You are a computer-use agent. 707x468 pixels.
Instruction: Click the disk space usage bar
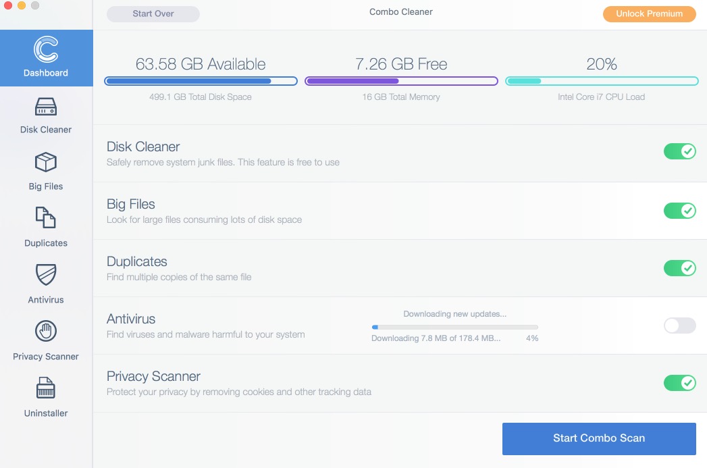(201, 81)
